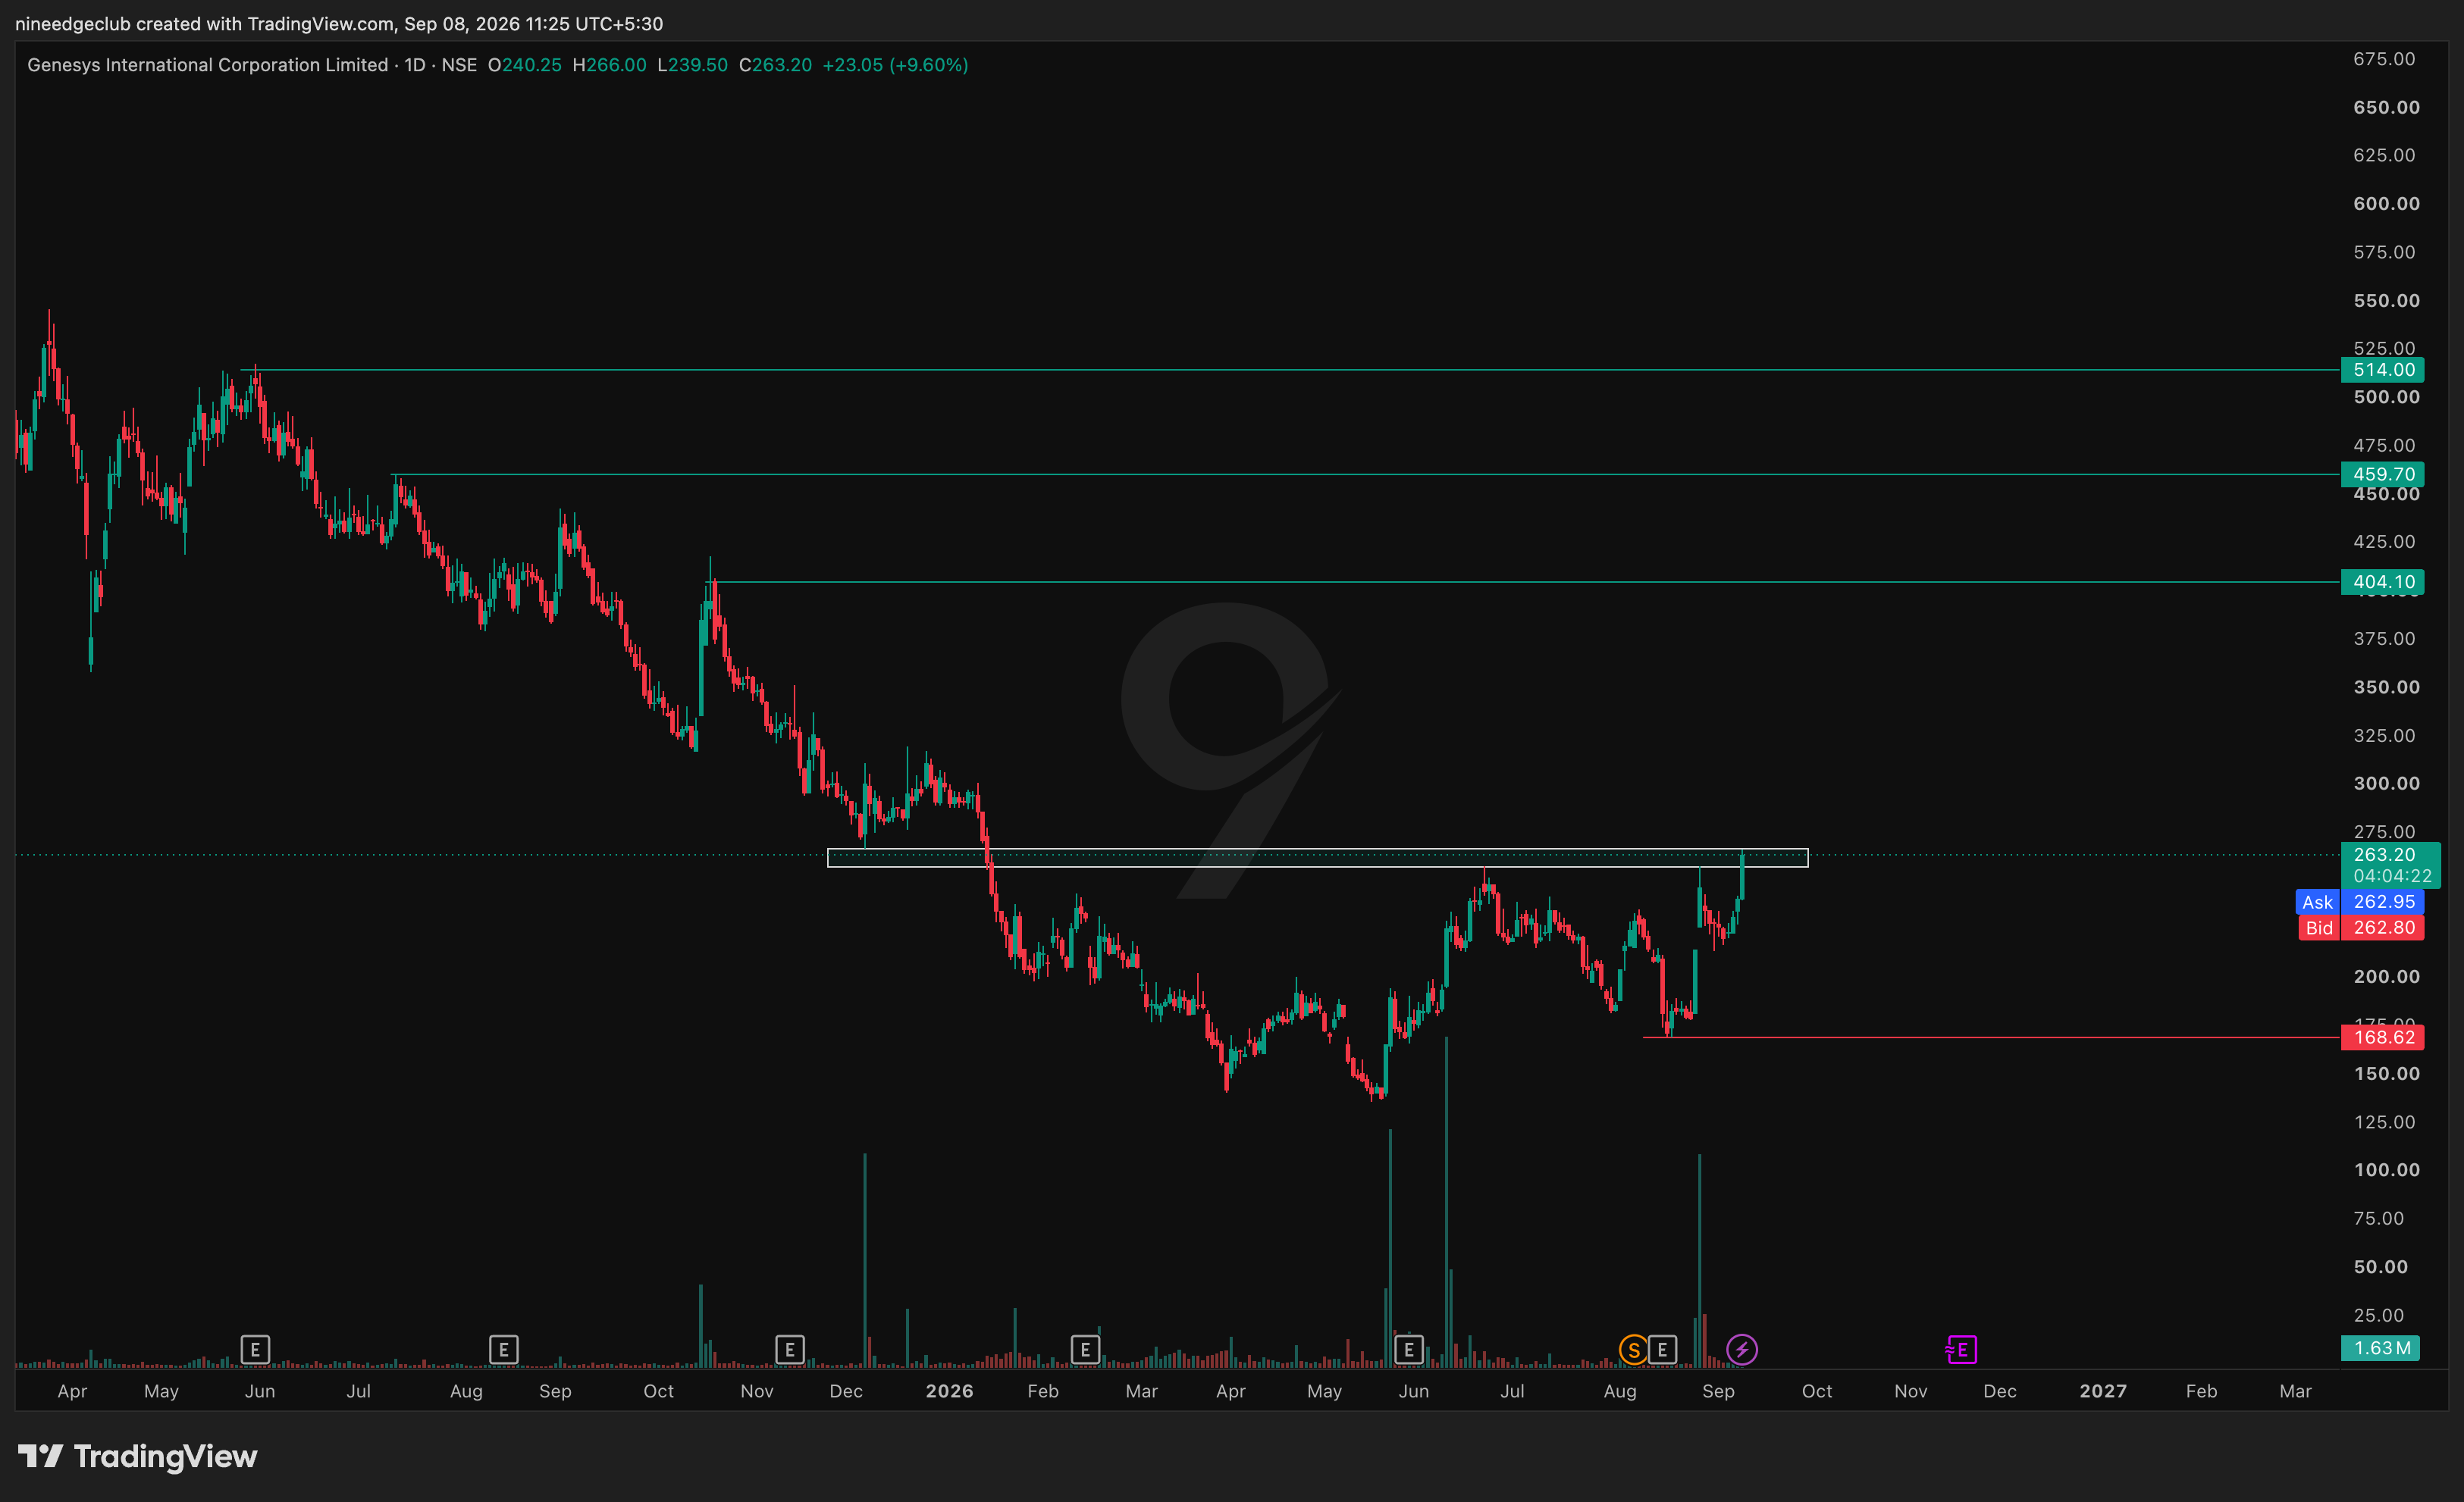Click the orange S split marker

click(x=1633, y=1350)
